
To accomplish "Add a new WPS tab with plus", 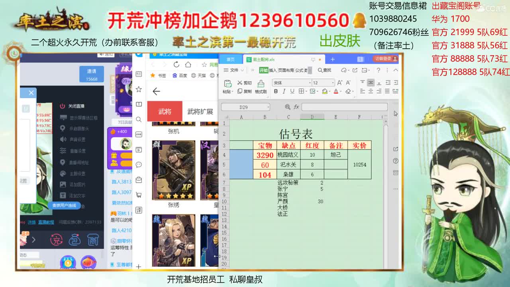I will pyautogui.click(x=332, y=59).
